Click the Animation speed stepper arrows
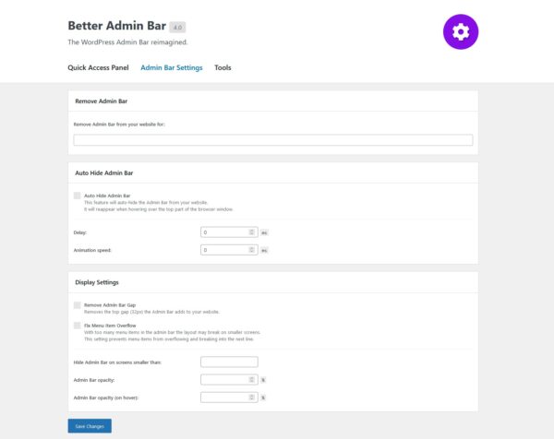The height and width of the screenshot is (439, 554). click(251, 250)
